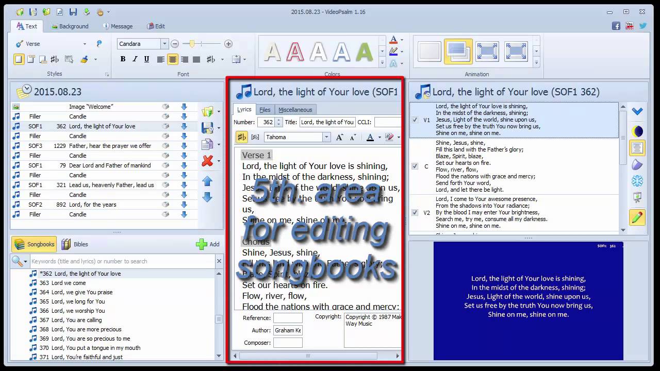The width and height of the screenshot is (660, 371).
Task: Click the paintbrush icon in Styles group
Action: click(x=84, y=59)
